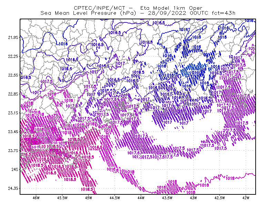Click the 43W longitude axis label
The image size is (276, 213).
(x=194, y=198)
